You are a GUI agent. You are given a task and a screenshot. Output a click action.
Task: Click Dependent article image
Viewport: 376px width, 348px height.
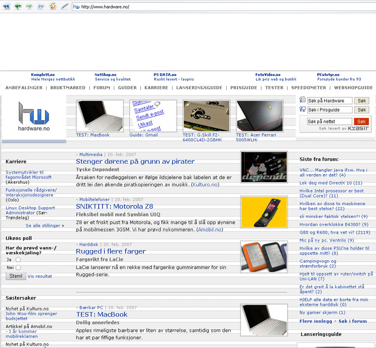pyautogui.click(x=264, y=167)
